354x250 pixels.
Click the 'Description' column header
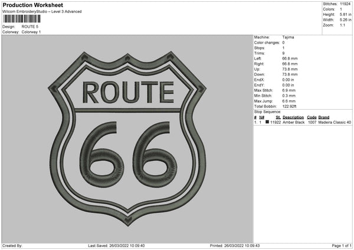click(293, 117)
